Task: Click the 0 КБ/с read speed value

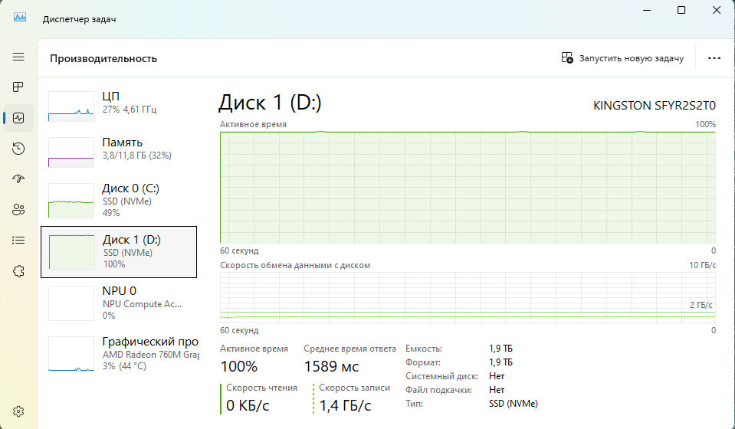Action: pyautogui.click(x=248, y=405)
